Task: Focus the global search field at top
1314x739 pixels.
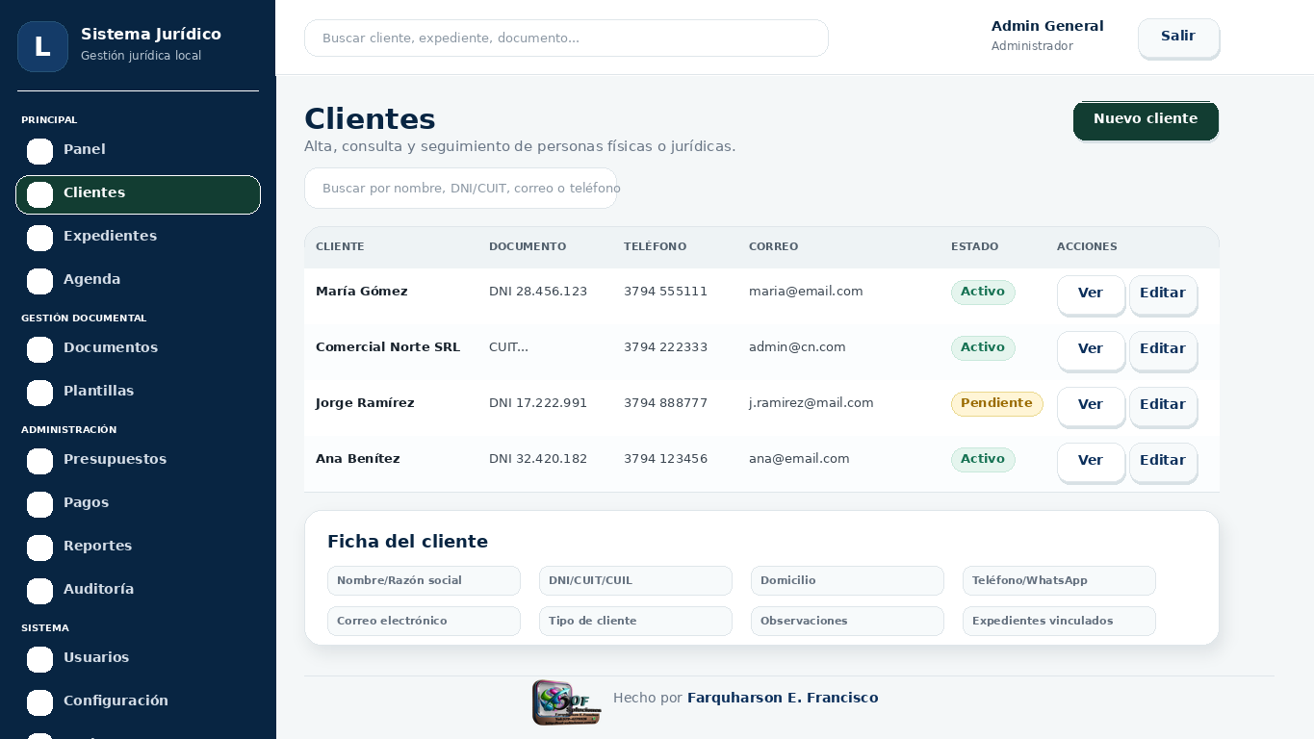Action: (x=566, y=38)
